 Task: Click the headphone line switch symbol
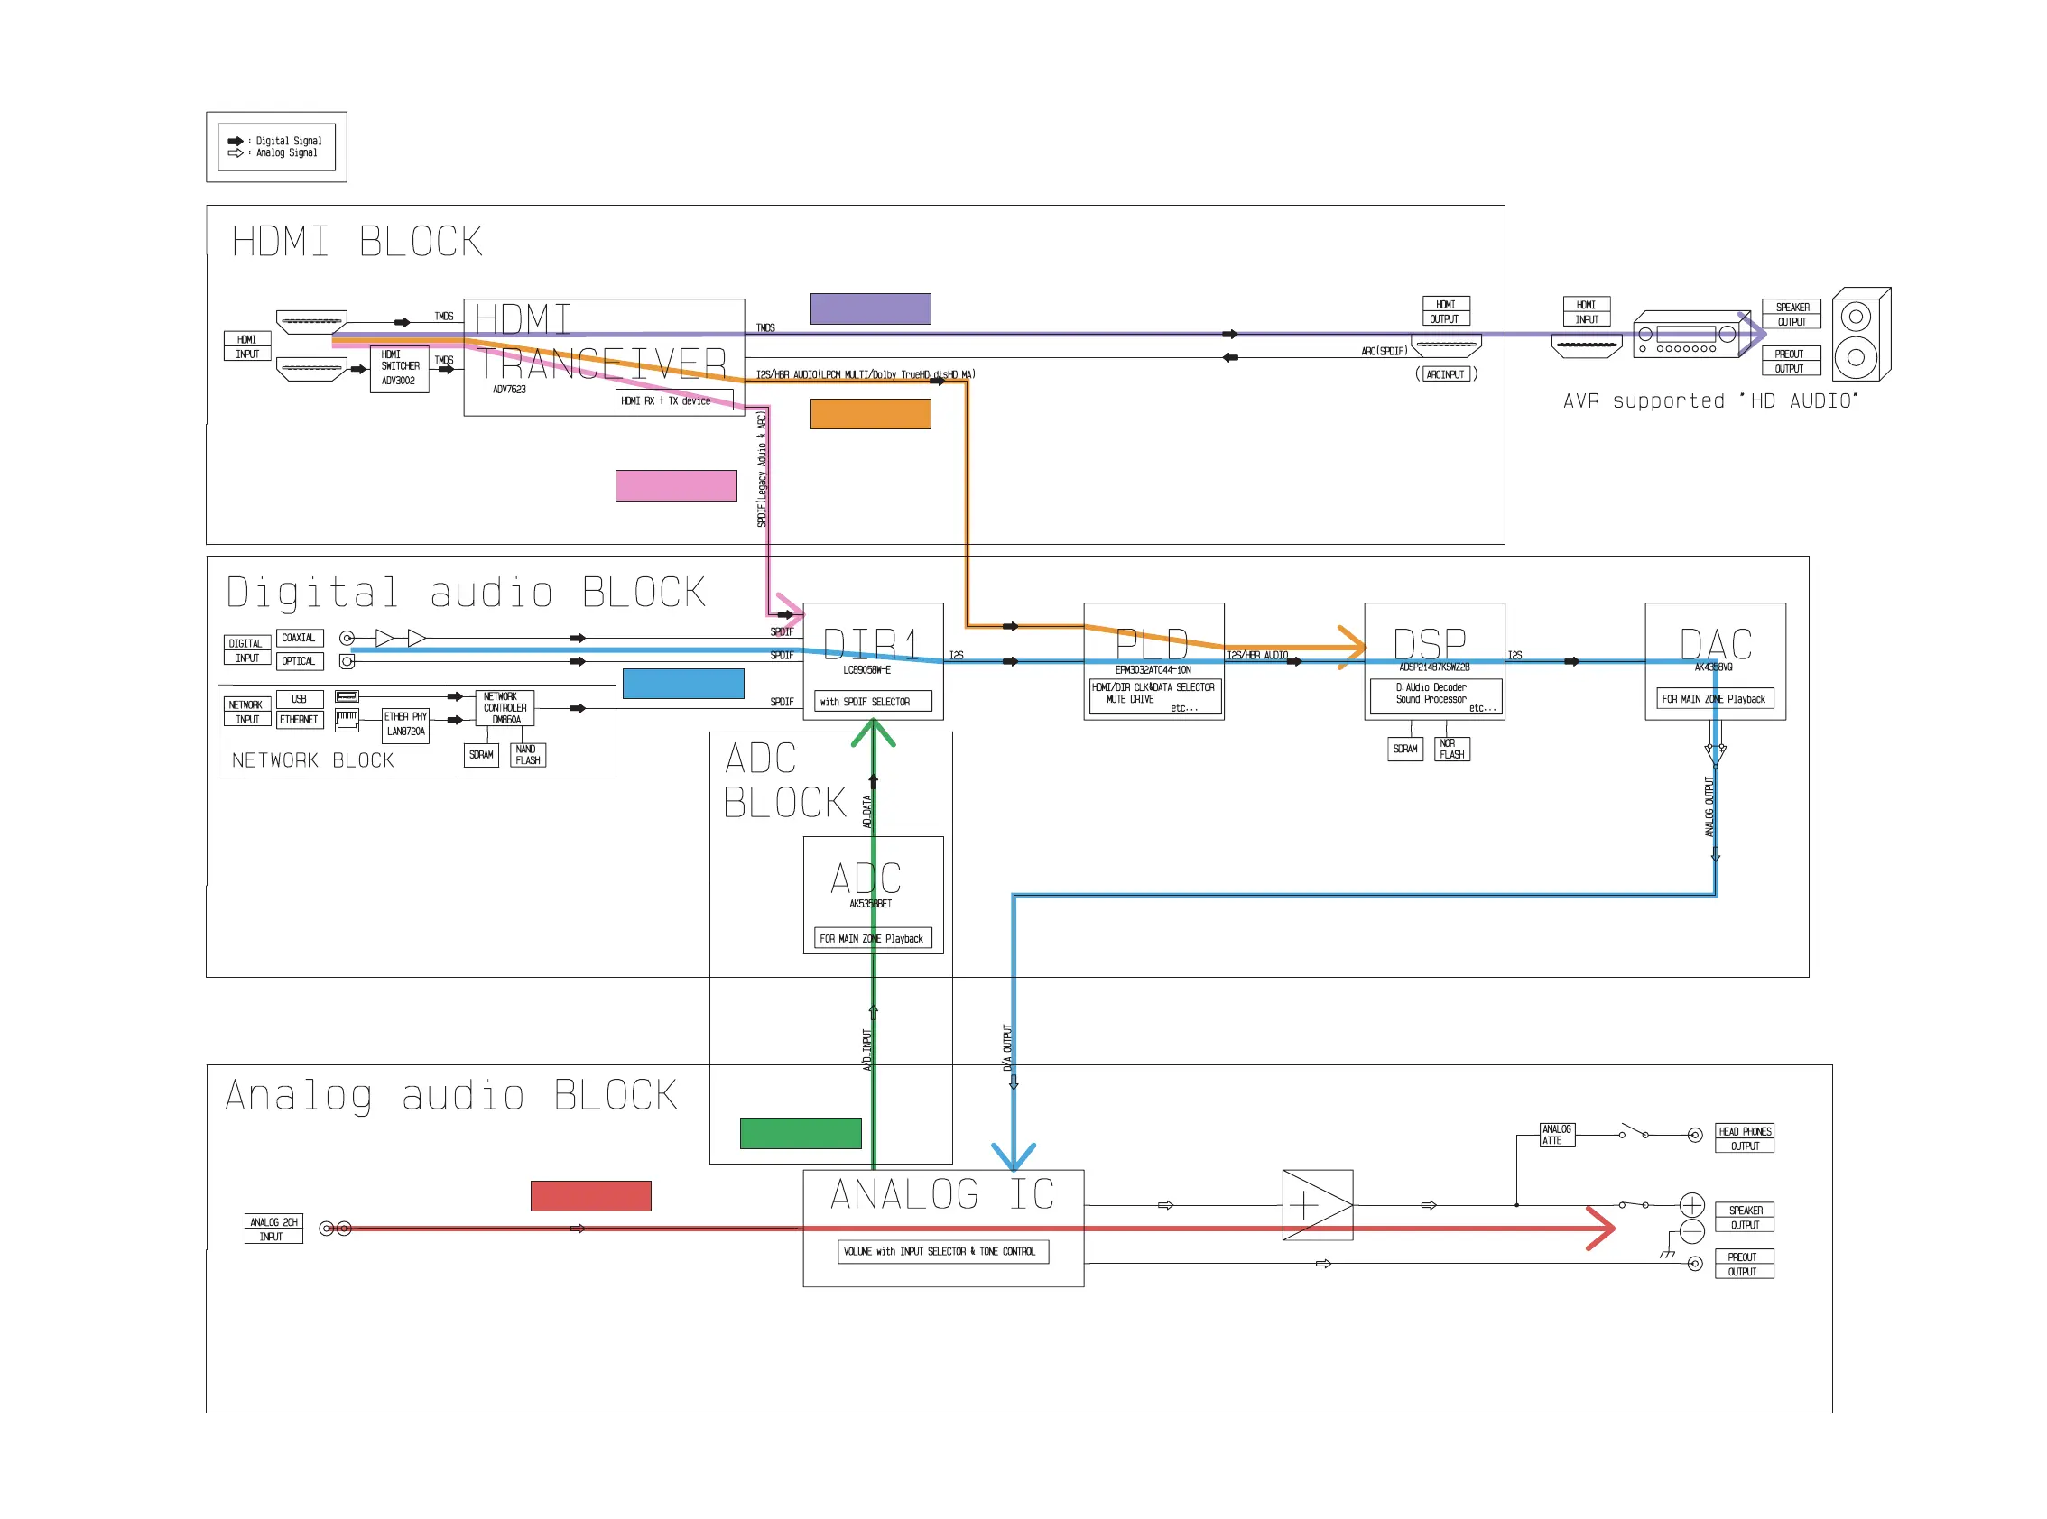click(x=1634, y=1132)
